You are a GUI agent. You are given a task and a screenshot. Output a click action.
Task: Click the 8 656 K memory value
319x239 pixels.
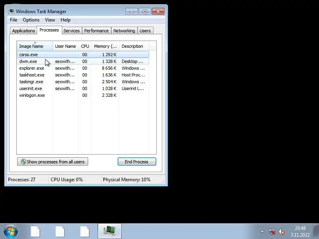109,68
